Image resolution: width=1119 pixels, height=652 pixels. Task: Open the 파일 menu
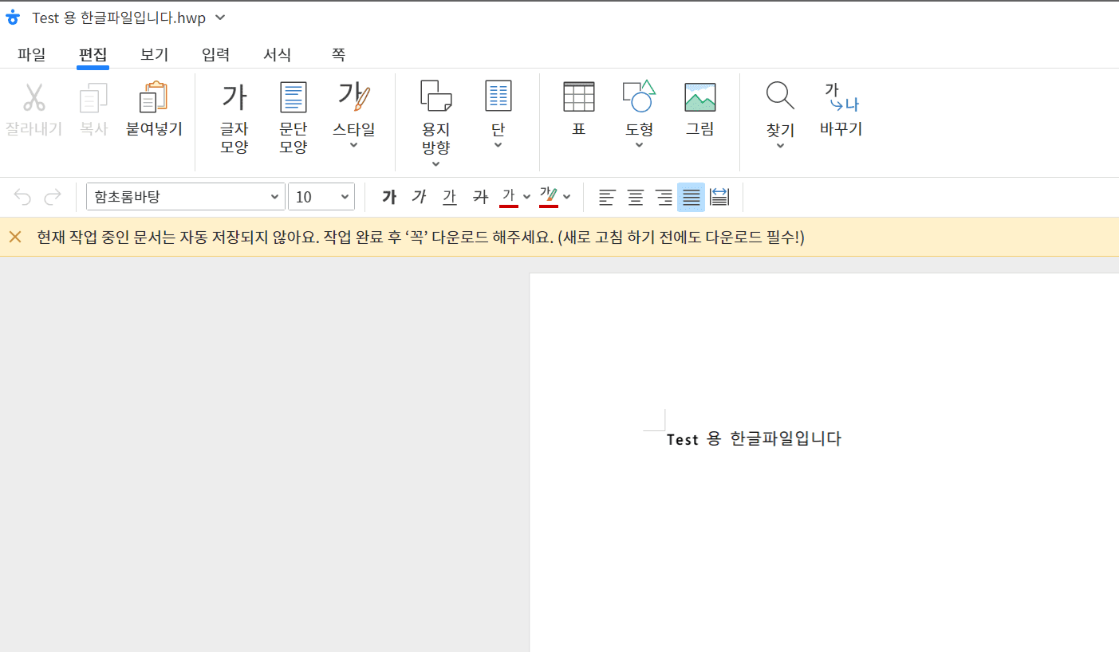coord(31,54)
